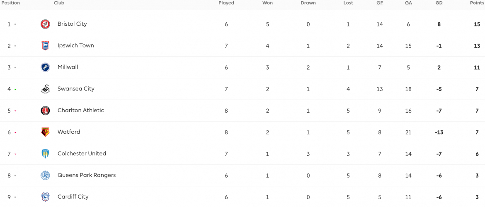Click the Bristol City club crest
485x207 pixels.
(x=46, y=24)
